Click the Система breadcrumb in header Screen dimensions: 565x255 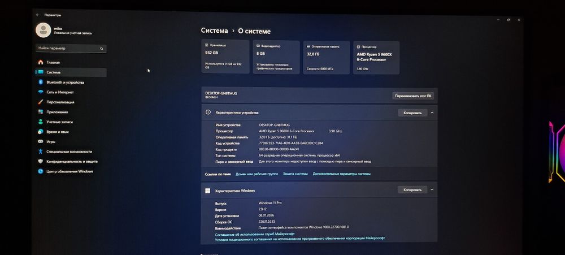(214, 31)
